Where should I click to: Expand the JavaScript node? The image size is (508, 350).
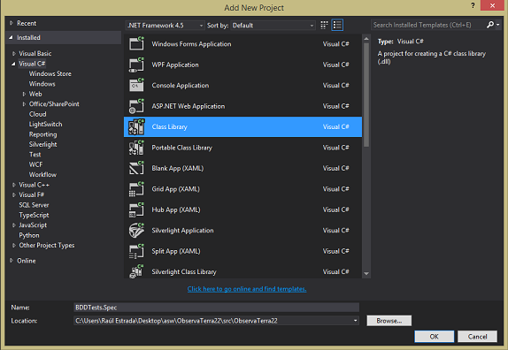[14, 224]
